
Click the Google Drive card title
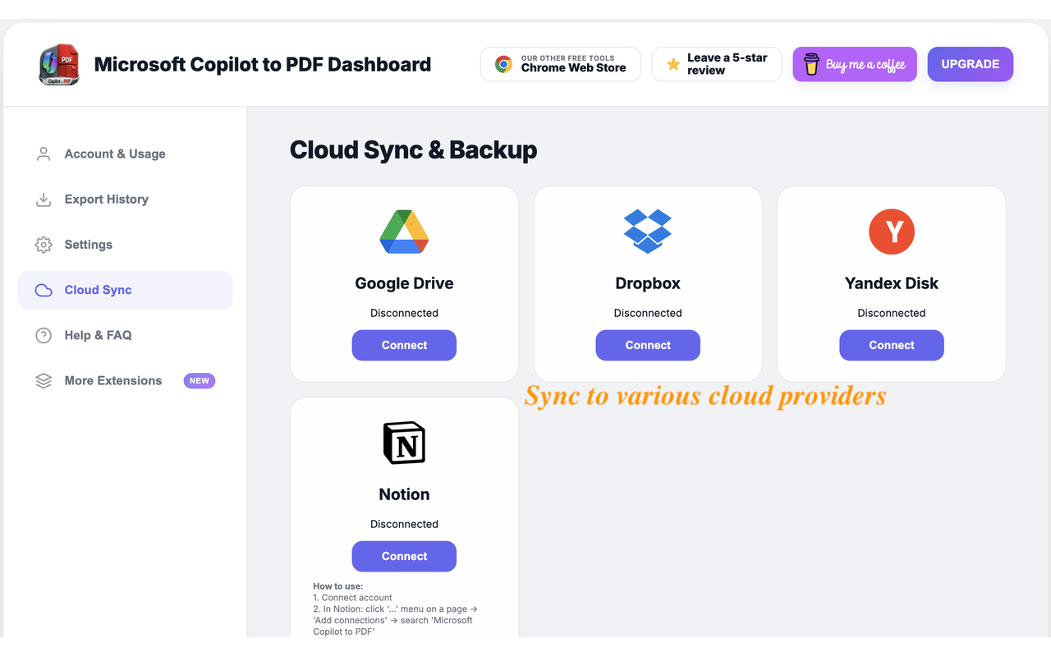coord(404,283)
